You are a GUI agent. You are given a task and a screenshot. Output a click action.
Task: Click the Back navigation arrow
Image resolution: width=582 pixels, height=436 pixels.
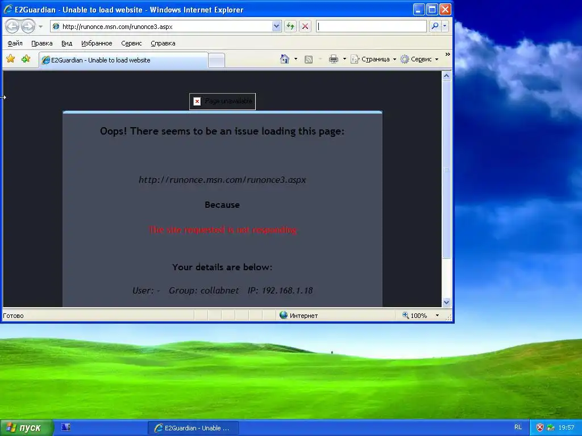pos(13,26)
